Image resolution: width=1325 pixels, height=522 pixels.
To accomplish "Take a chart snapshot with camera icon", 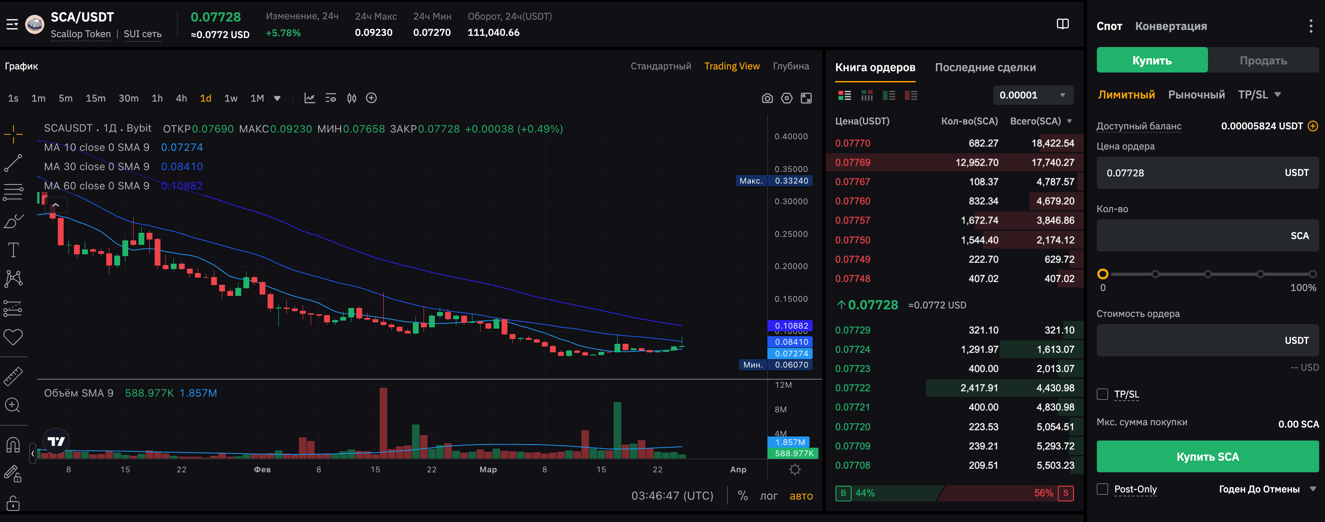I will click(x=767, y=98).
